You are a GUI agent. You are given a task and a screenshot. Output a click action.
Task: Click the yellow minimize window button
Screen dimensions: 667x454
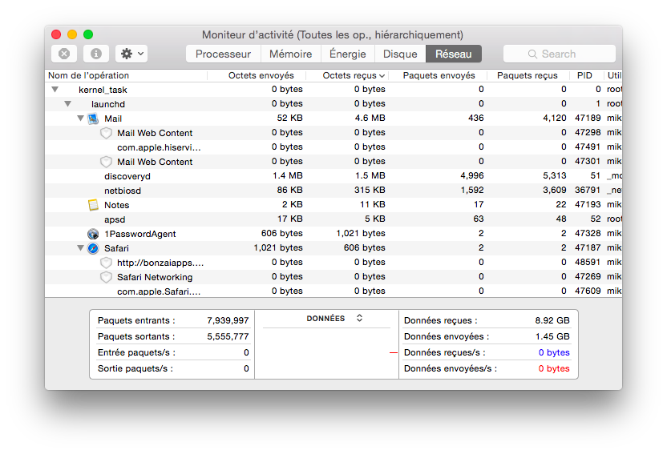pos(72,34)
